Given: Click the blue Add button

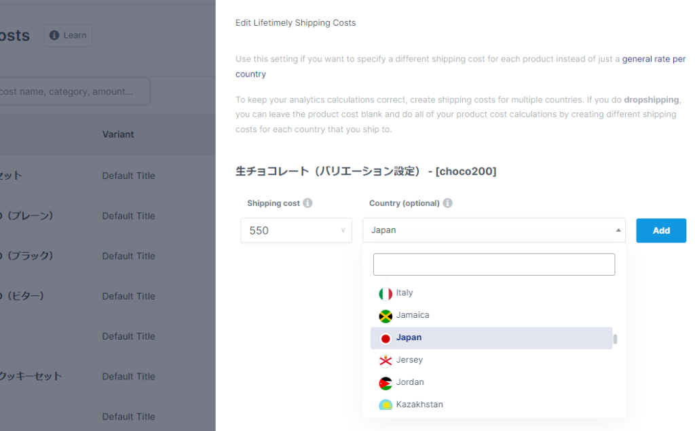Looking at the screenshot, I should pos(660,230).
